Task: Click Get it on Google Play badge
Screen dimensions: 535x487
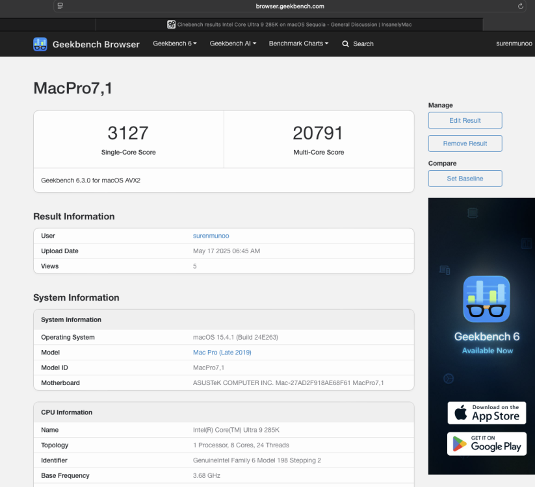Action: (x=486, y=443)
